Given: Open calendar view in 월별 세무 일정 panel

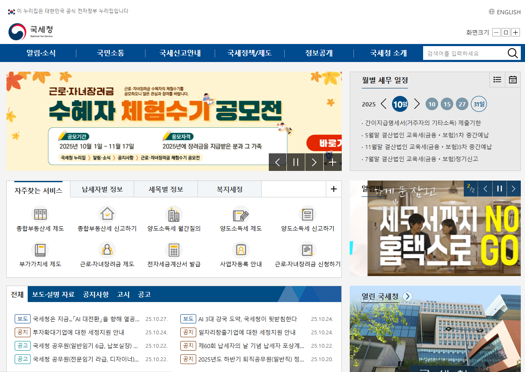Looking at the screenshot, I should point(512,80).
